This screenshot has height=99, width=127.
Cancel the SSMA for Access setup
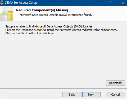(x=116, y=95)
